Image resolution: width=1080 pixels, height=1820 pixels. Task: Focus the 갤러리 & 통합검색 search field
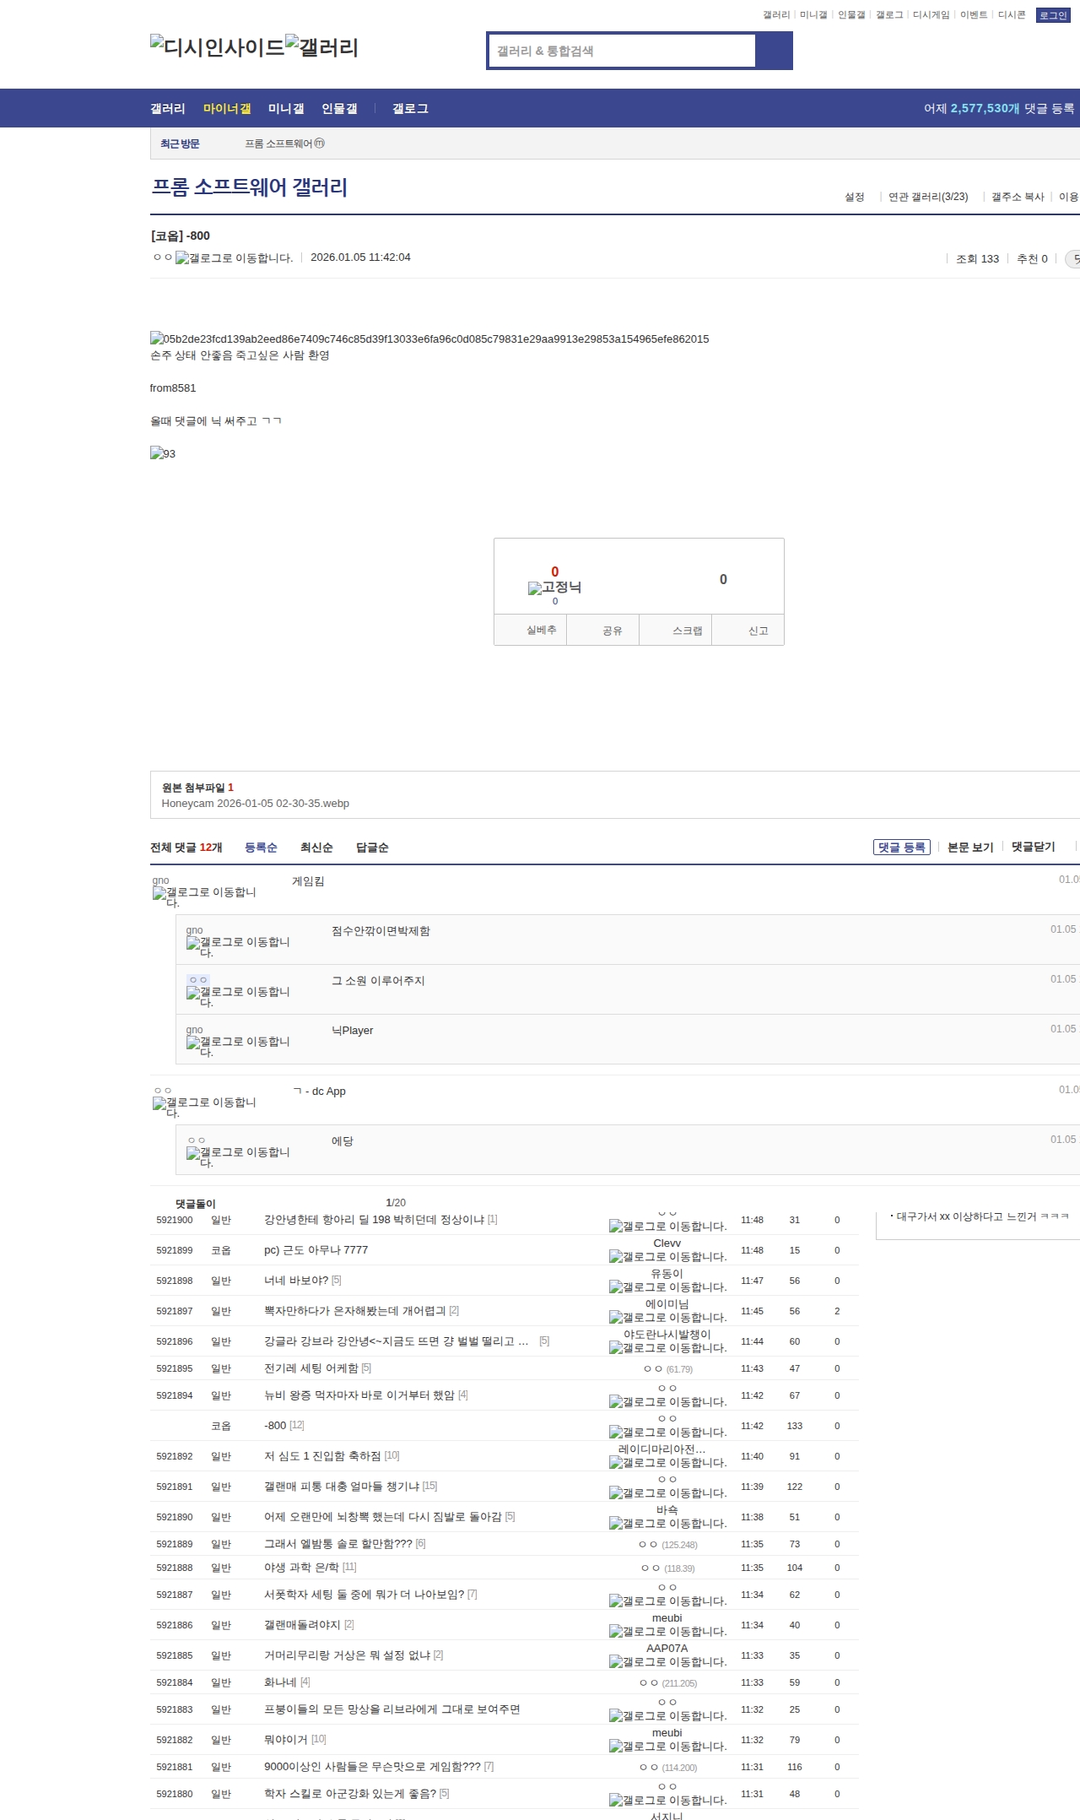[x=623, y=51]
